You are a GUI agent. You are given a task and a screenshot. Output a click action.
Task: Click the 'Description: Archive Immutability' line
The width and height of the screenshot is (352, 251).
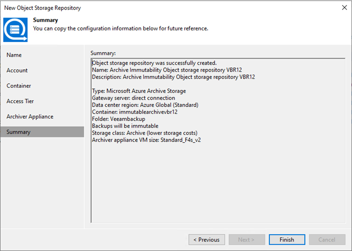[x=173, y=77]
